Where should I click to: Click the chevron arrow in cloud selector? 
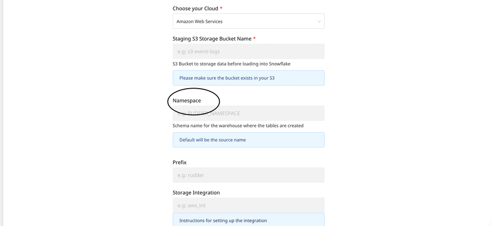point(319,22)
